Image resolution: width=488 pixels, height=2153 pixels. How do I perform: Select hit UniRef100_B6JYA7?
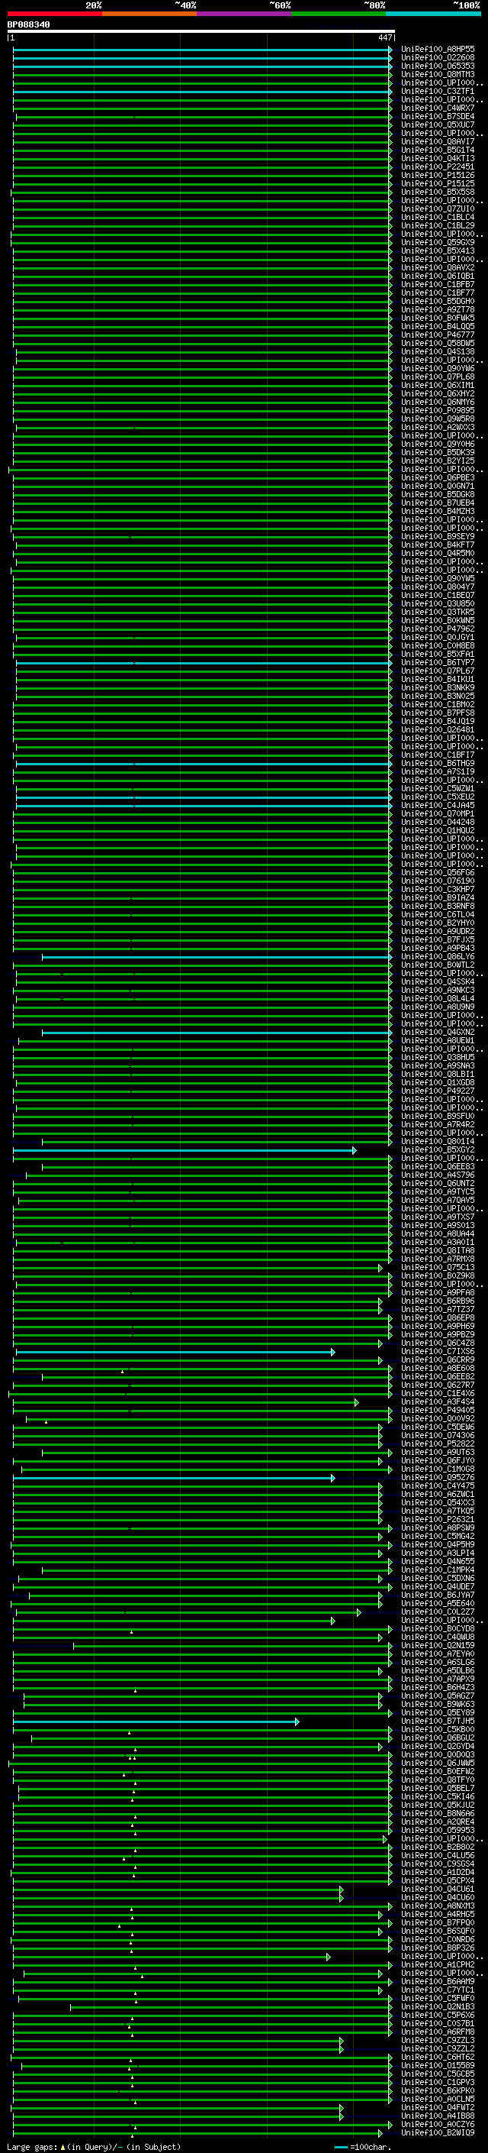click(x=438, y=1595)
